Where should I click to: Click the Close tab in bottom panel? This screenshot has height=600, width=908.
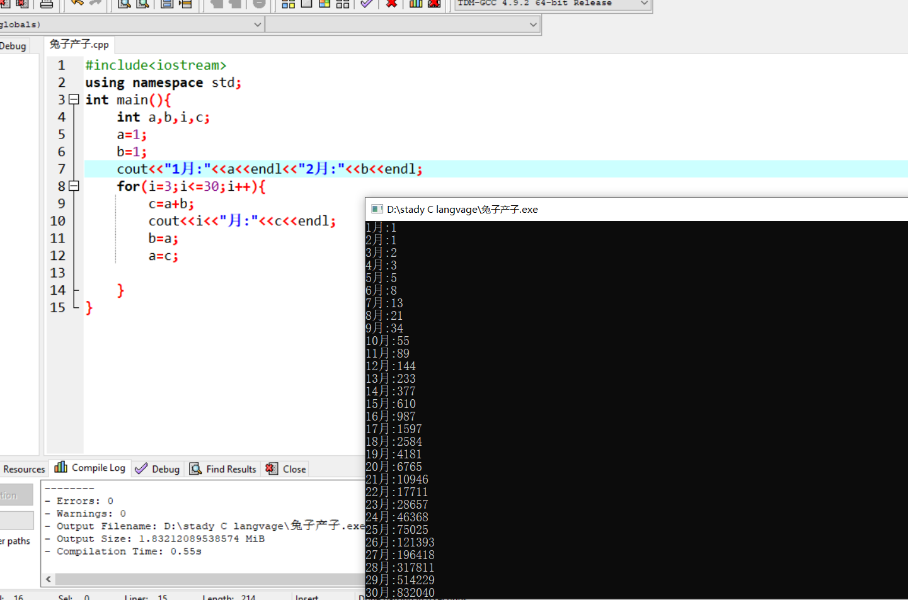(x=286, y=469)
